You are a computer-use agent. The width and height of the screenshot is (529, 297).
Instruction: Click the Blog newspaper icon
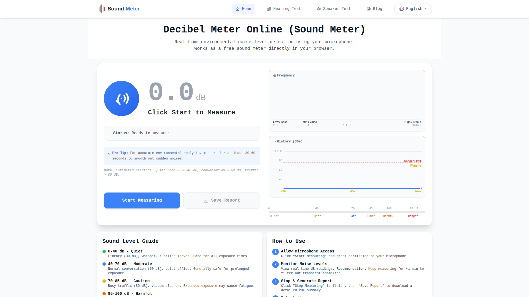pyautogui.click(x=369, y=9)
